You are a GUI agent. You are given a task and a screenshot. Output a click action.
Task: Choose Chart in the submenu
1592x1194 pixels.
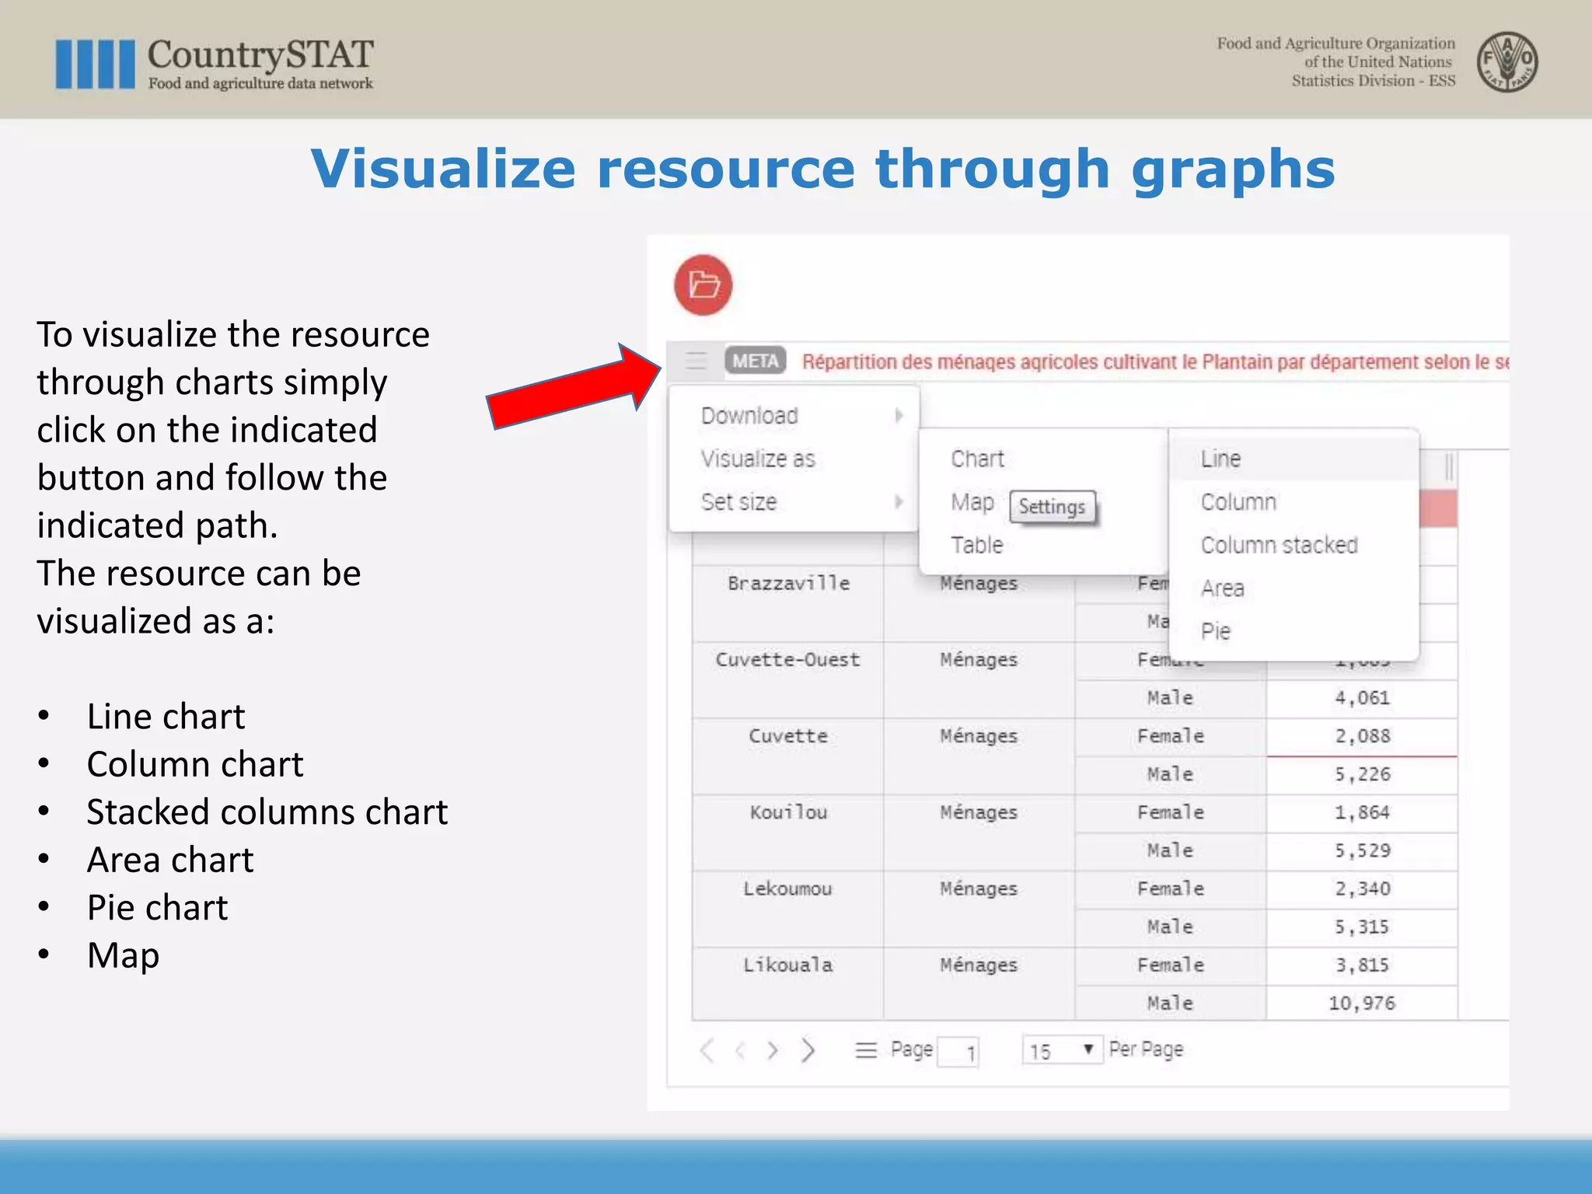(978, 459)
